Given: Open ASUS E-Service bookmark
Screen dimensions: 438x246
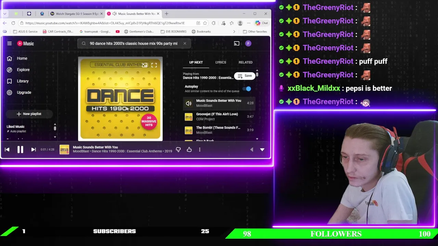Looking at the screenshot, I should coord(25,31).
